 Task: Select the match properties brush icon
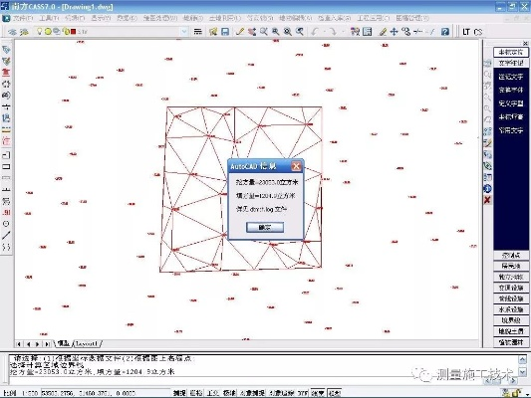[x=383, y=32]
